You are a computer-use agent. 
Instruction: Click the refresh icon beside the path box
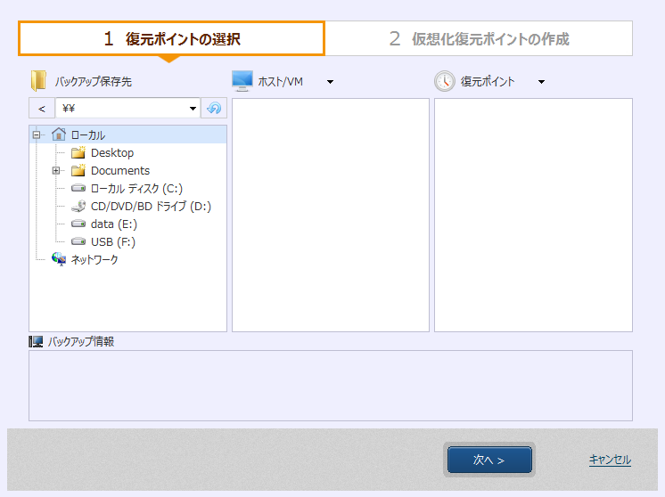tap(215, 109)
